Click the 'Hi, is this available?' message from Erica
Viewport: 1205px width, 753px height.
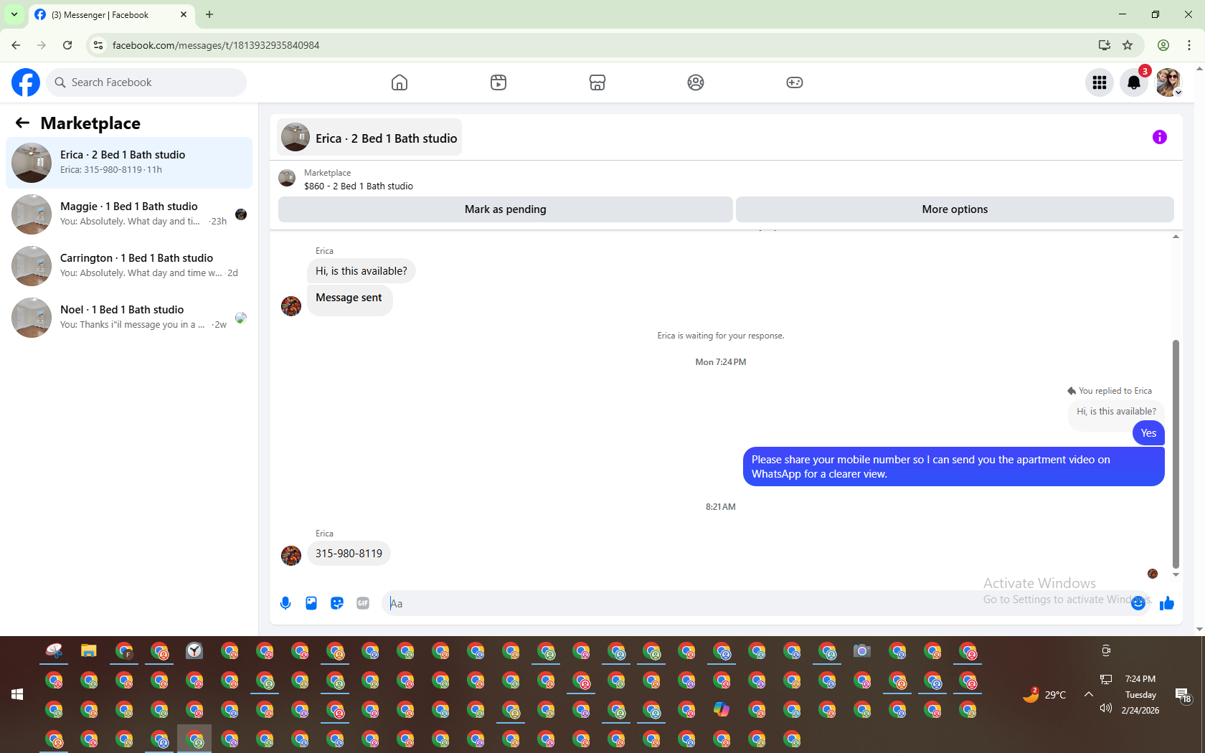point(361,271)
